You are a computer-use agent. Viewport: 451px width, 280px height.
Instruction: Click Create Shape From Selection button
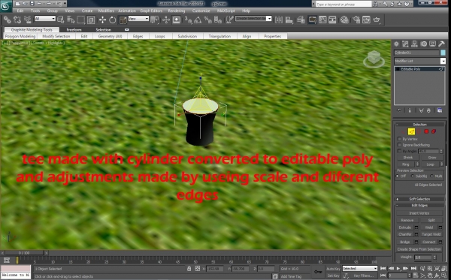click(x=419, y=249)
